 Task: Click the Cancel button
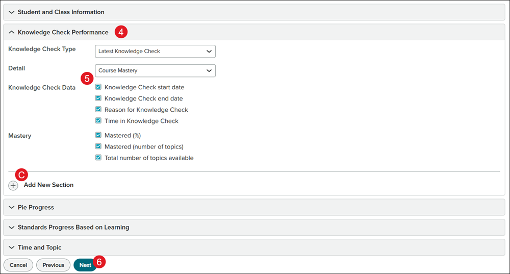18,265
